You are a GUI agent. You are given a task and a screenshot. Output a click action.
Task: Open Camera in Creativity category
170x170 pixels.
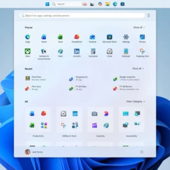click(95, 114)
